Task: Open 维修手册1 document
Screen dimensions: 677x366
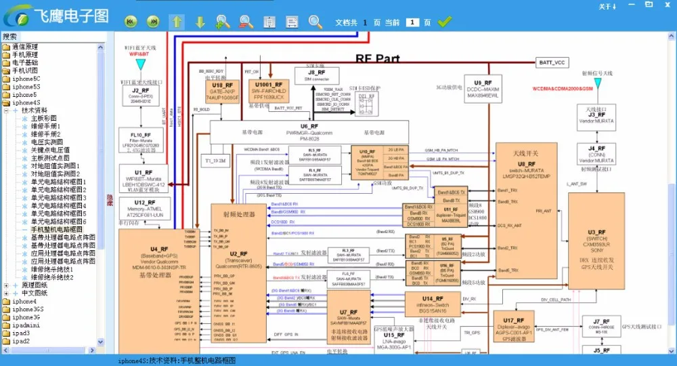Action: 45,126
